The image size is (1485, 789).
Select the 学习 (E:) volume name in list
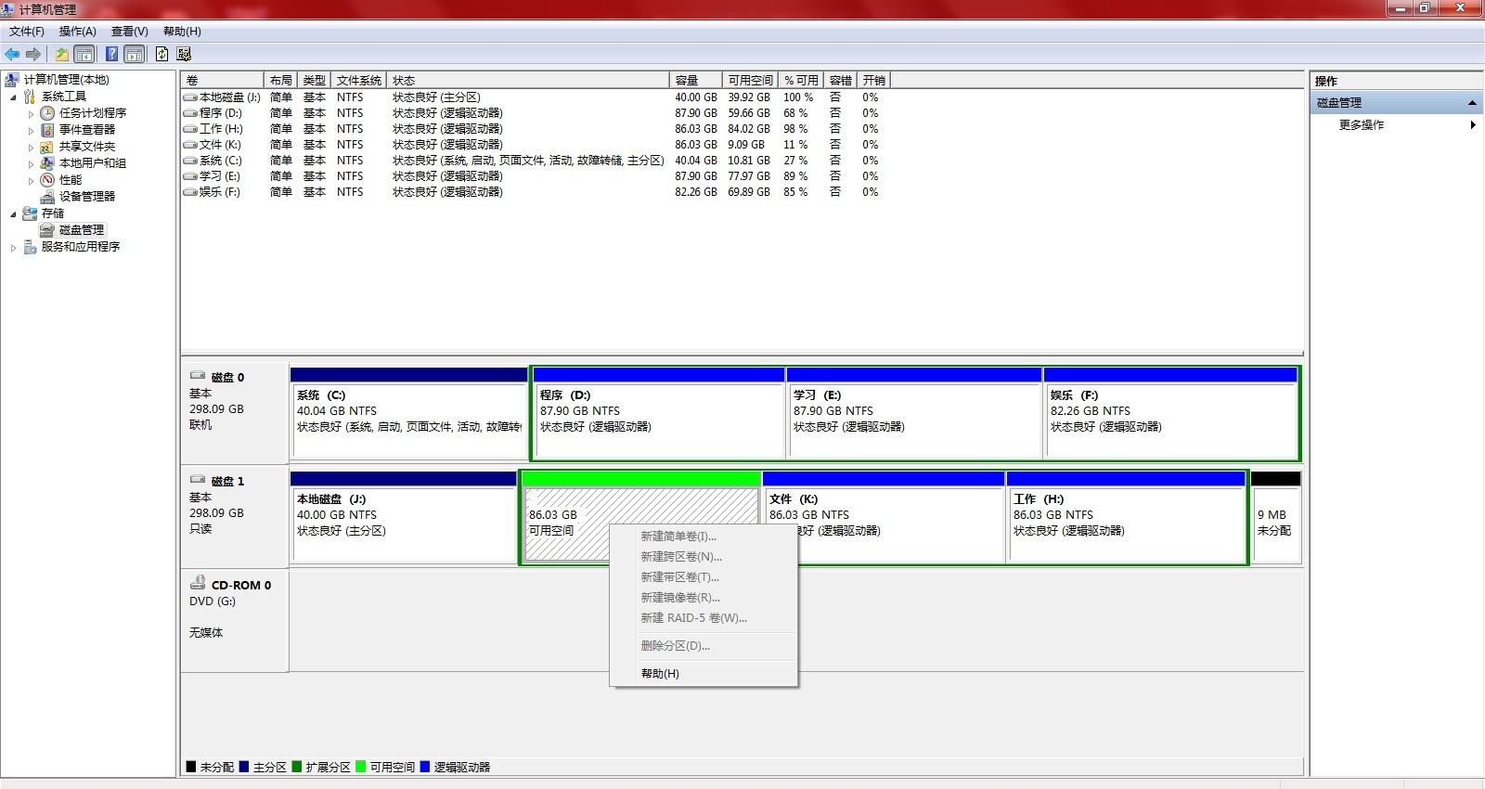click(x=220, y=176)
